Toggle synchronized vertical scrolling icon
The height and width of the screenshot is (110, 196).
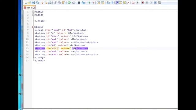99,2
